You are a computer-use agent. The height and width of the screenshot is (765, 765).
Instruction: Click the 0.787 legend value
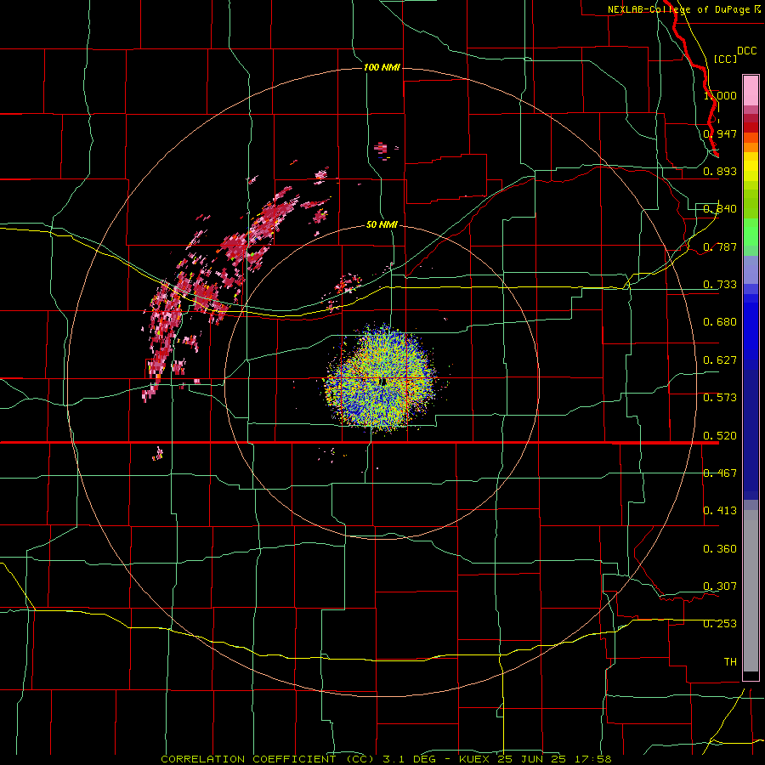(x=720, y=246)
